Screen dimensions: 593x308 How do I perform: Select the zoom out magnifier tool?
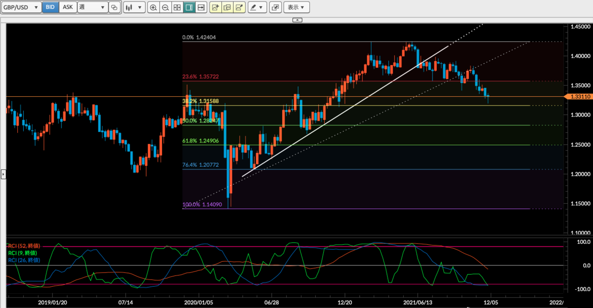pyautogui.click(x=165, y=7)
